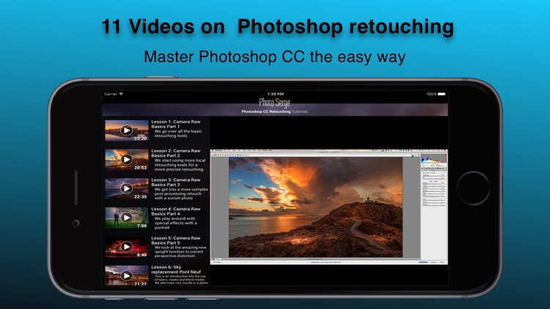The width and height of the screenshot is (550, 309).
Task: Click description 'more complex post processing retouch'
Action: (x=181, y=194)
